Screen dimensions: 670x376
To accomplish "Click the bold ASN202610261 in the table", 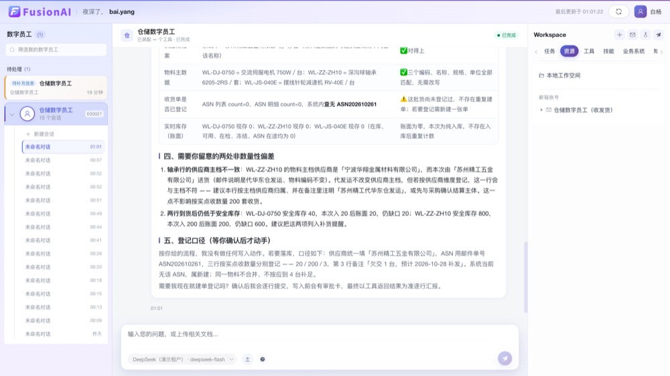I will 356,104.
